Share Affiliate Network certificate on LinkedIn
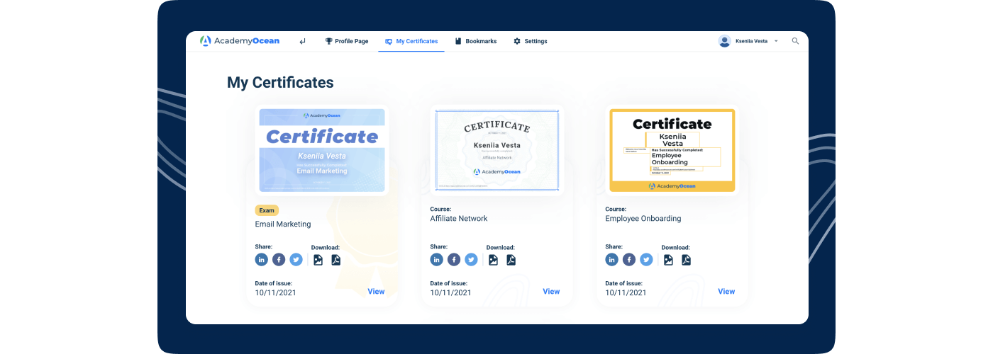This screenshot has width=993, height=354. click(437, 260)
